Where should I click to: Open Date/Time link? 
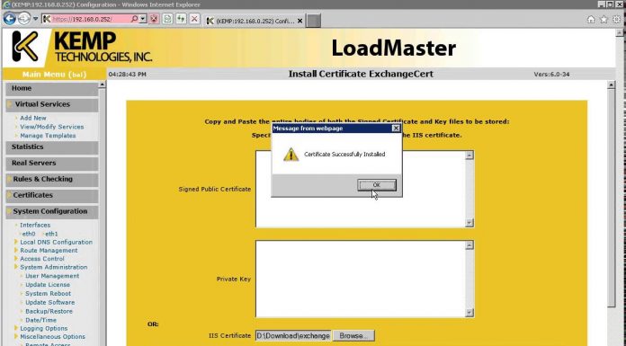pyautogui.click(x=40, y=320)
